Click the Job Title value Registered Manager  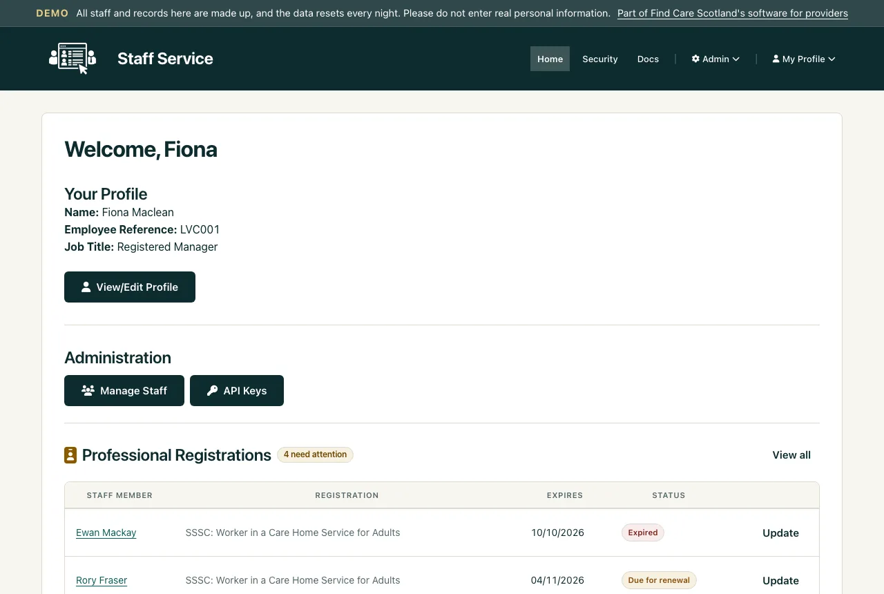tap(167, 247)
